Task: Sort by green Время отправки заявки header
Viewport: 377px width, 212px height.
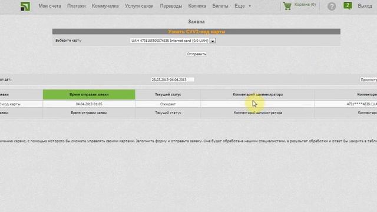Action: pyautogui.click(x=89, y=94)
